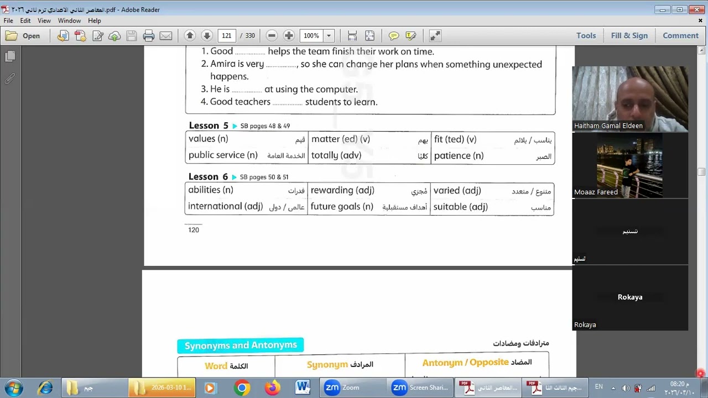Open the Comment pane

[681, 36]
